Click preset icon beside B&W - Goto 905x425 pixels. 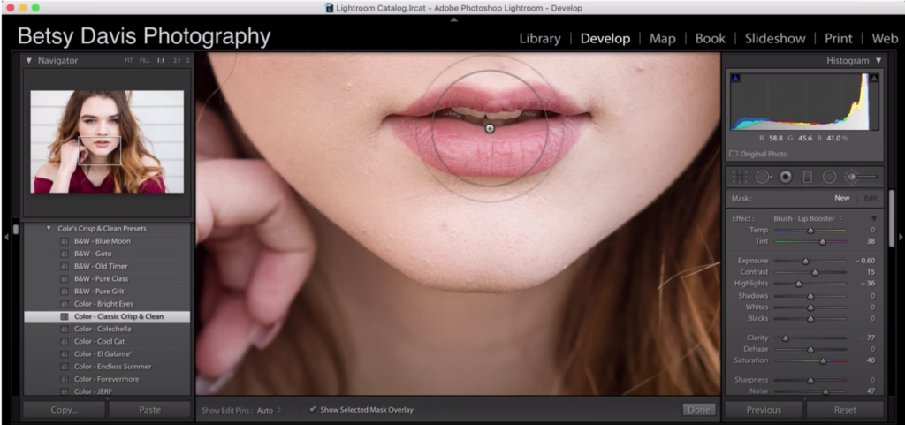(65, 254)
